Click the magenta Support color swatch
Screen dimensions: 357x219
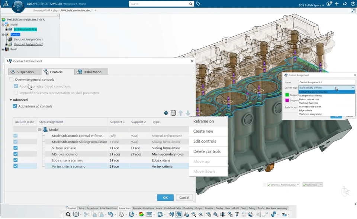pyautogui.click(x=287, y=100)
